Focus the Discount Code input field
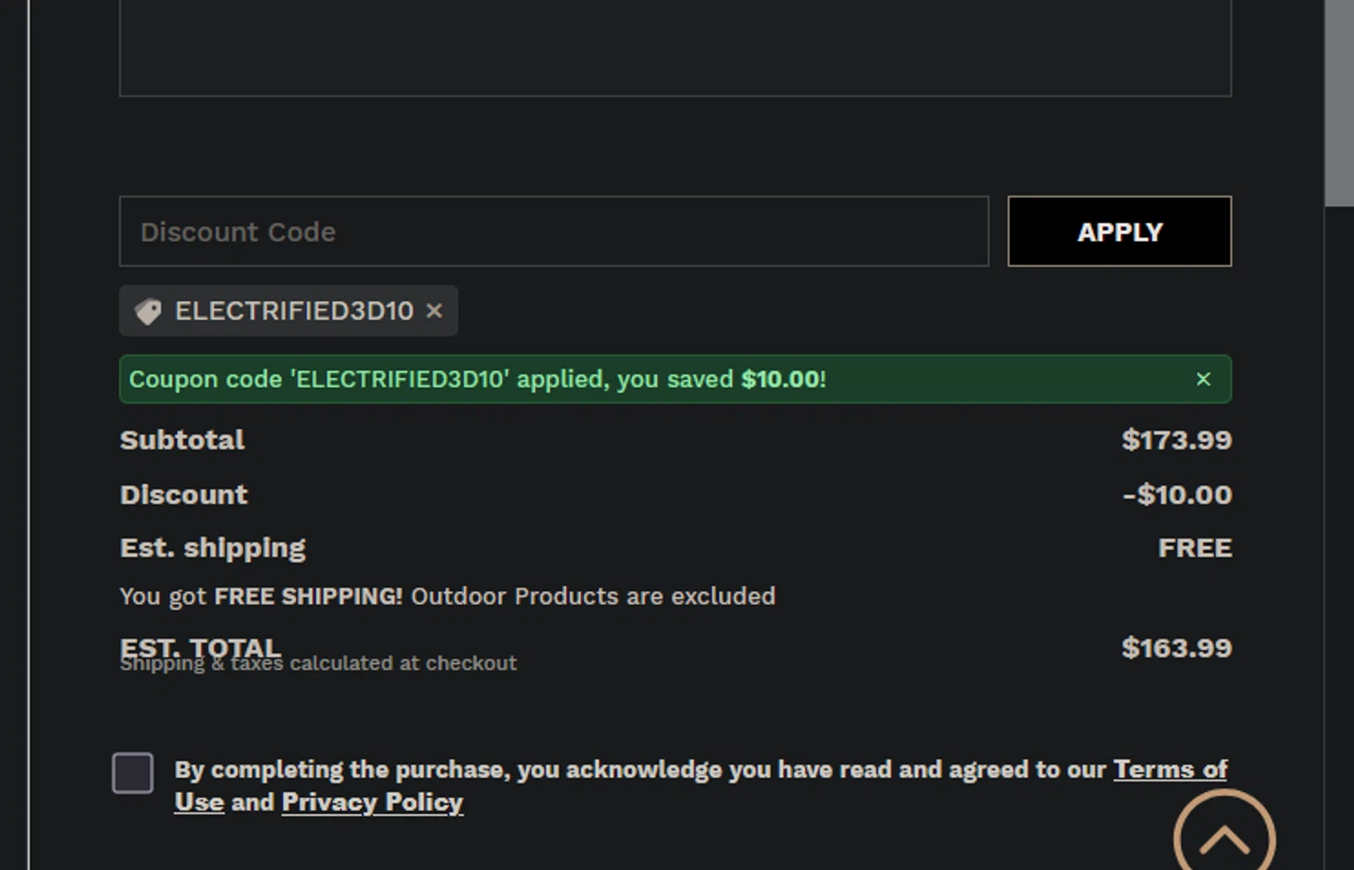 coord(553,232)
